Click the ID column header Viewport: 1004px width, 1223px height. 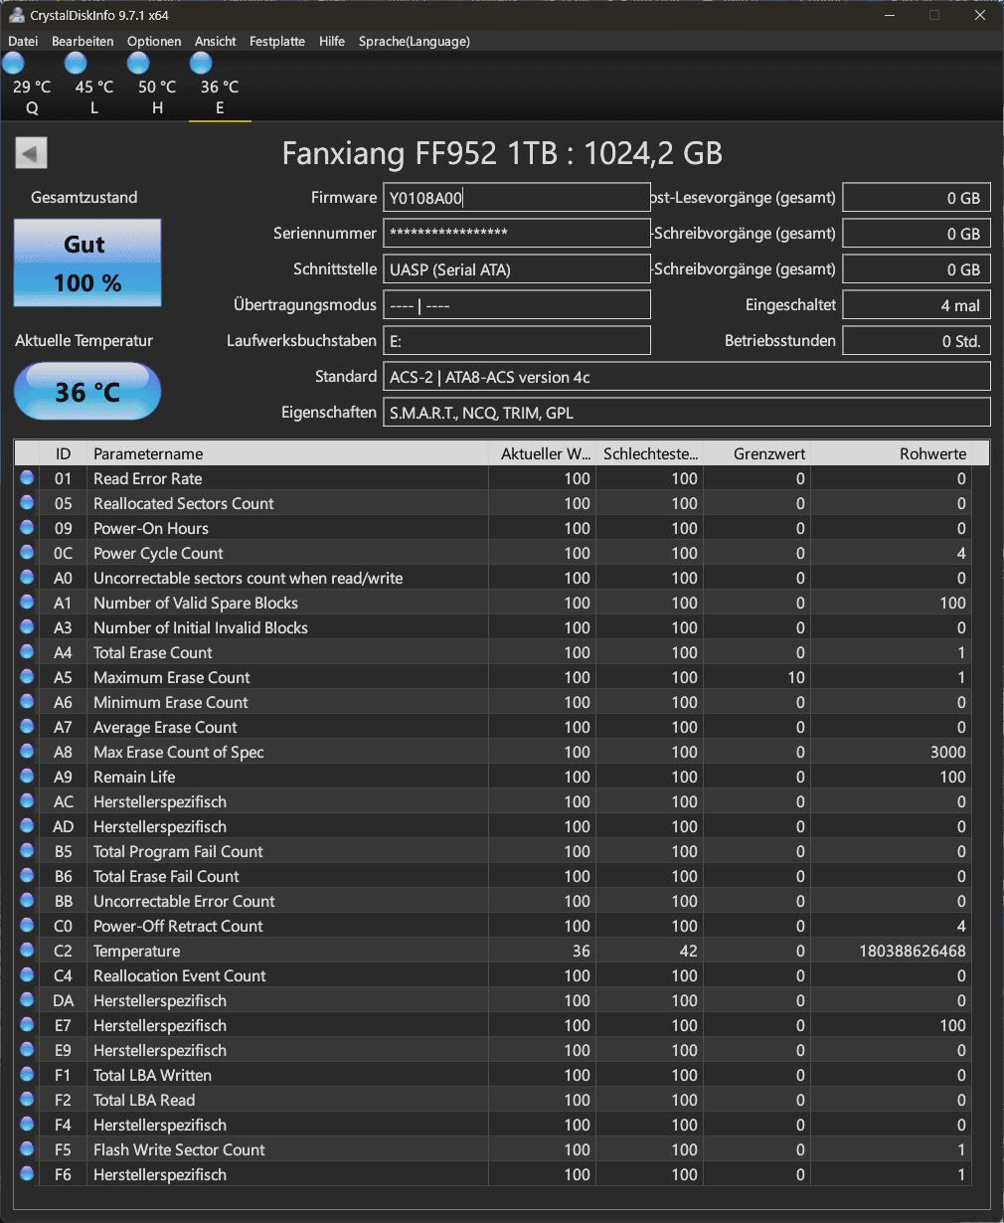[x=63, y=453]
